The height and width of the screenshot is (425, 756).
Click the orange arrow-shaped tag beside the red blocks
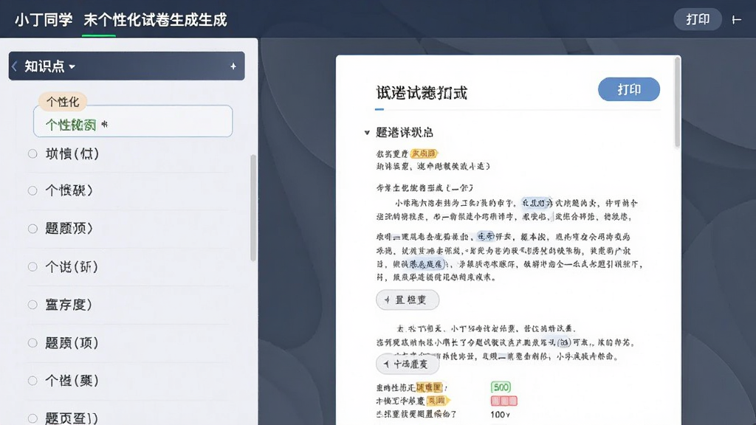(438, 401)
